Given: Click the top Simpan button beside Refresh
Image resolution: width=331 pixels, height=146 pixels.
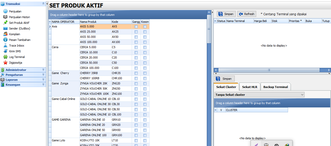Looking at the screenshot, I should tap(226, 14).
